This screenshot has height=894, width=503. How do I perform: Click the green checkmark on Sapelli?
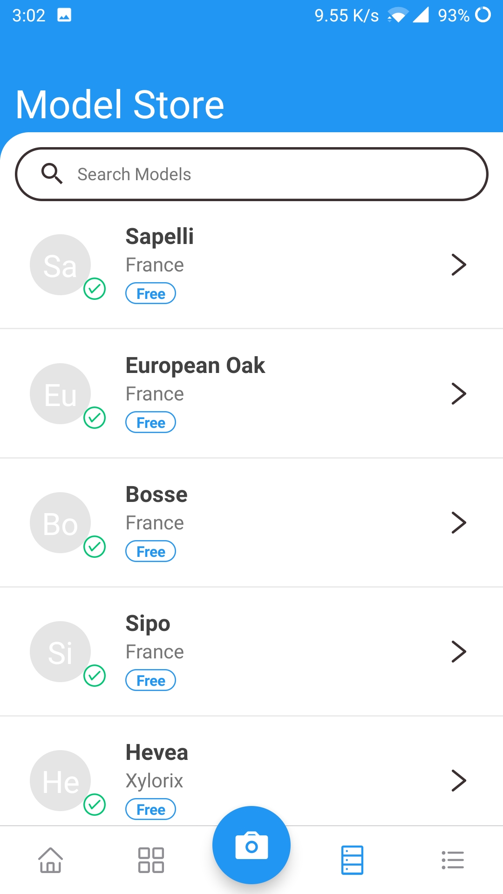[95, 289]
